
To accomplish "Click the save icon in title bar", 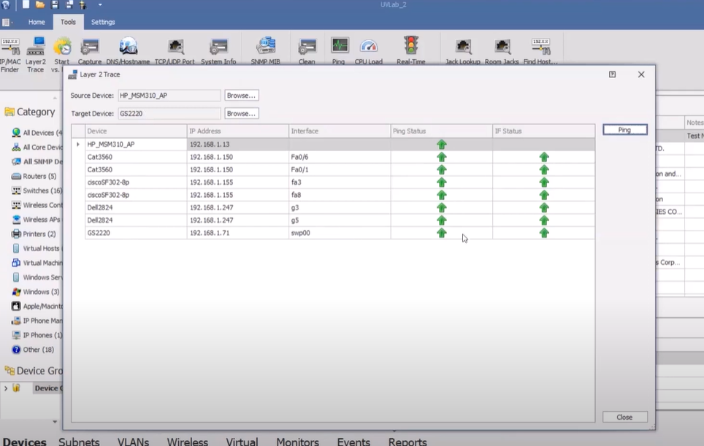I will point(55,5).
